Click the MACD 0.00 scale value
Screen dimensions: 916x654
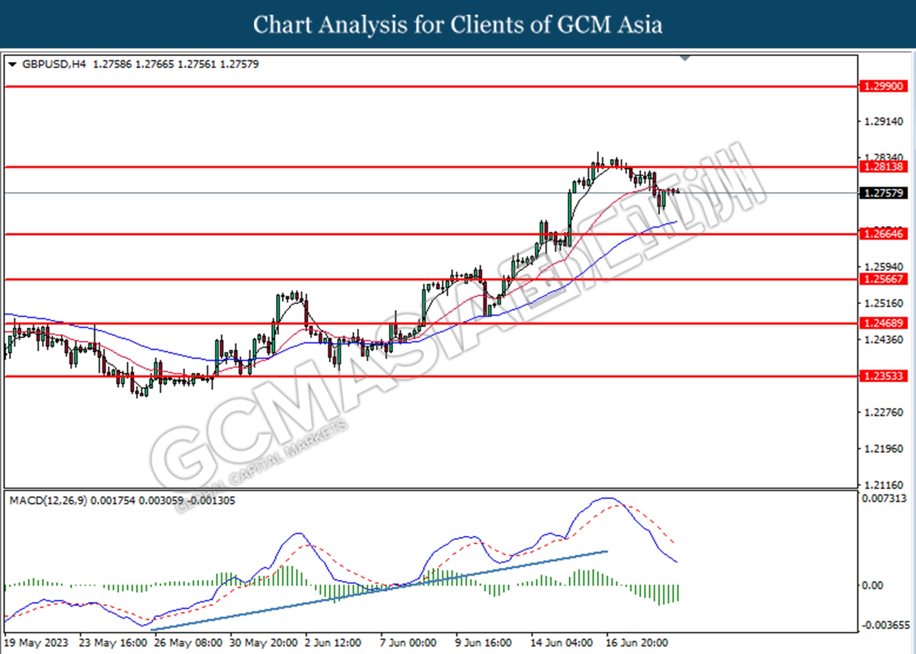(872, 585)
